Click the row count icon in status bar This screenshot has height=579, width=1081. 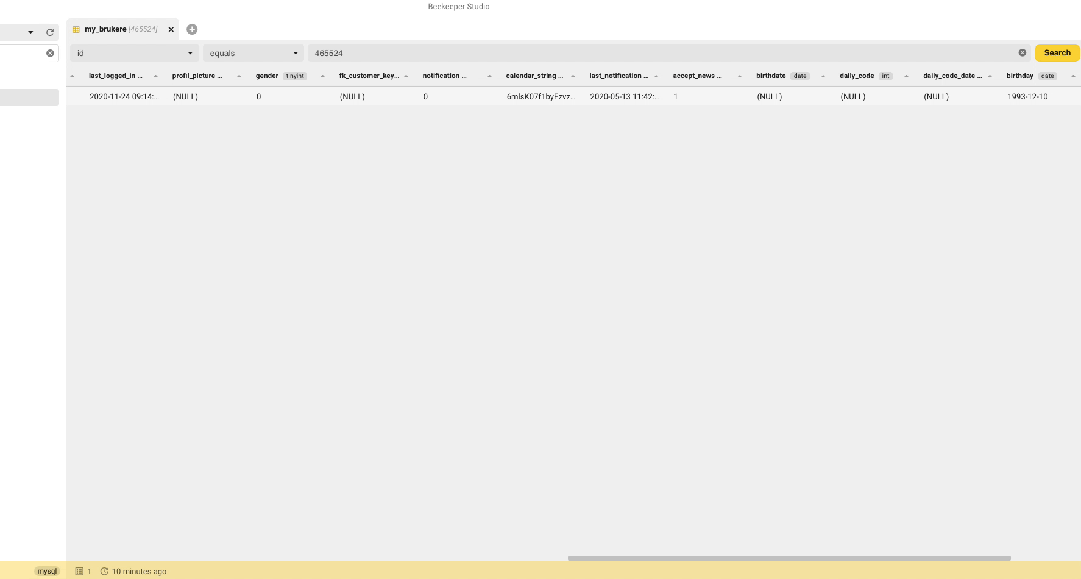[x=79, y=571]
